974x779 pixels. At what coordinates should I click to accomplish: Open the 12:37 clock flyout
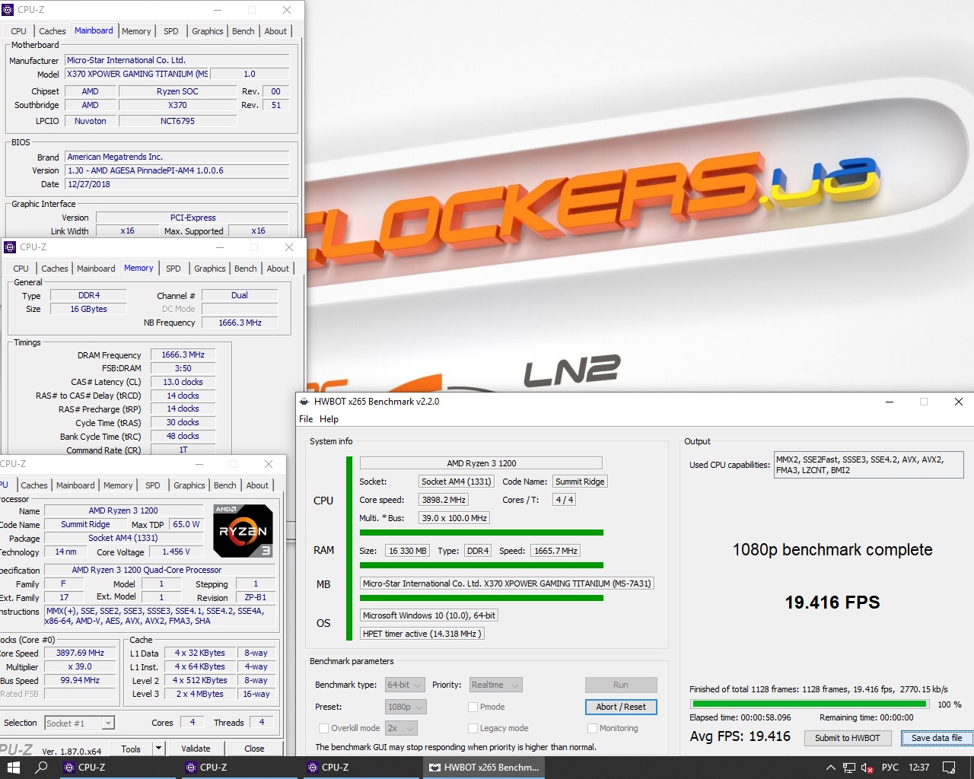point(918,768)
